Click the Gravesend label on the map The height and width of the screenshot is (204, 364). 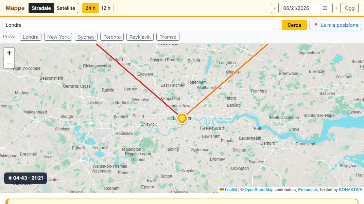pyautogui.click(x=305, y=144)
